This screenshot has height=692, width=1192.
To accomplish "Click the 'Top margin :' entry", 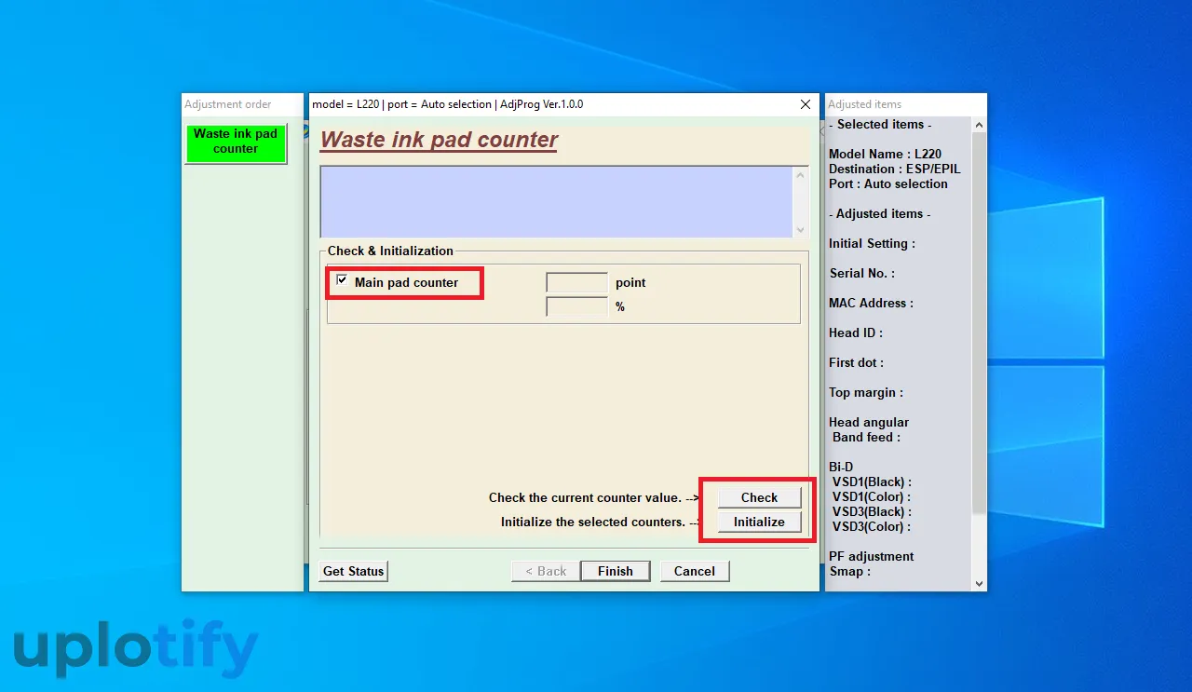I will tap(866, 392).
